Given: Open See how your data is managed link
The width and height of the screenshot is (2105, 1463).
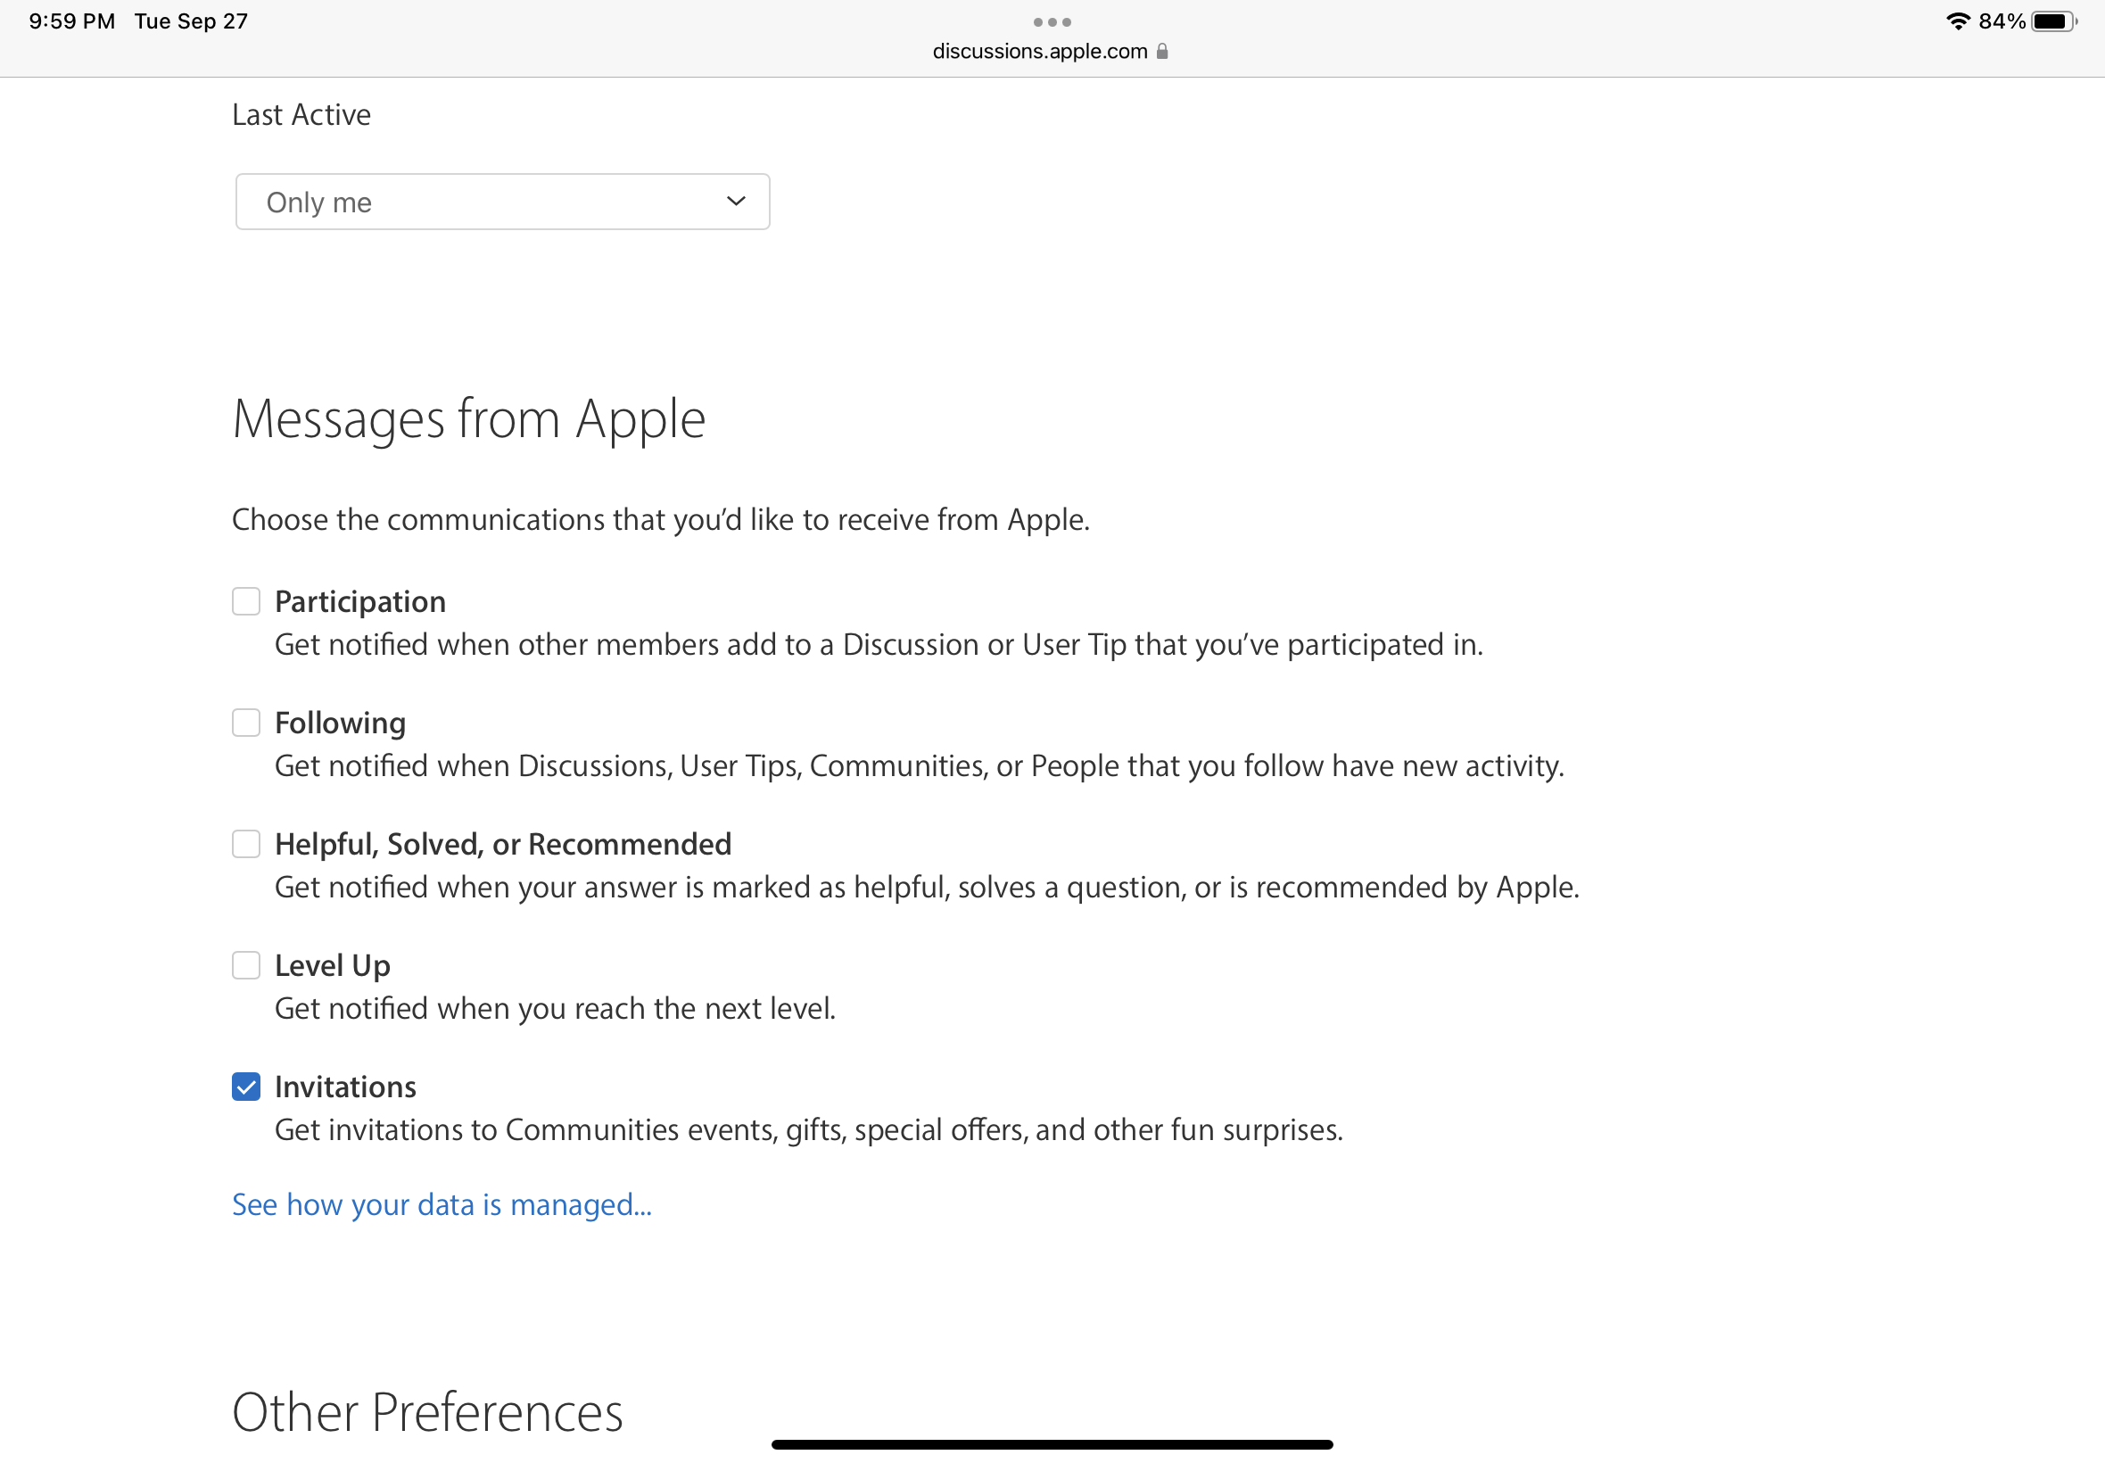Looking at the screenshot, I should point(442,1204).
